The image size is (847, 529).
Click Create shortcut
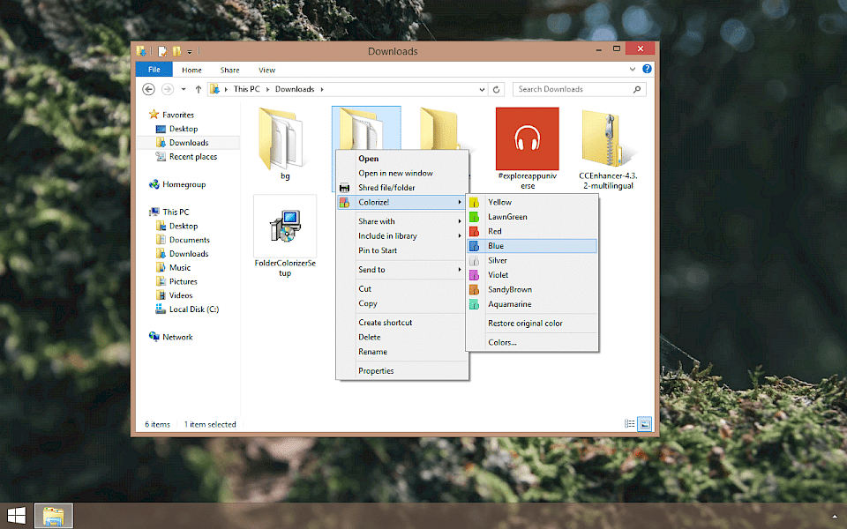pyautogui.click(x=402, y=323)
